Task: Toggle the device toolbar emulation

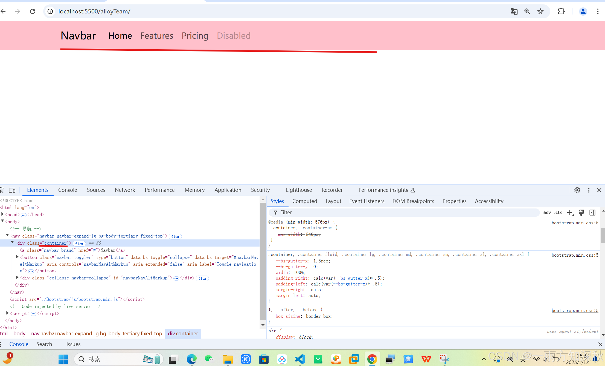Action: [12, 190]
